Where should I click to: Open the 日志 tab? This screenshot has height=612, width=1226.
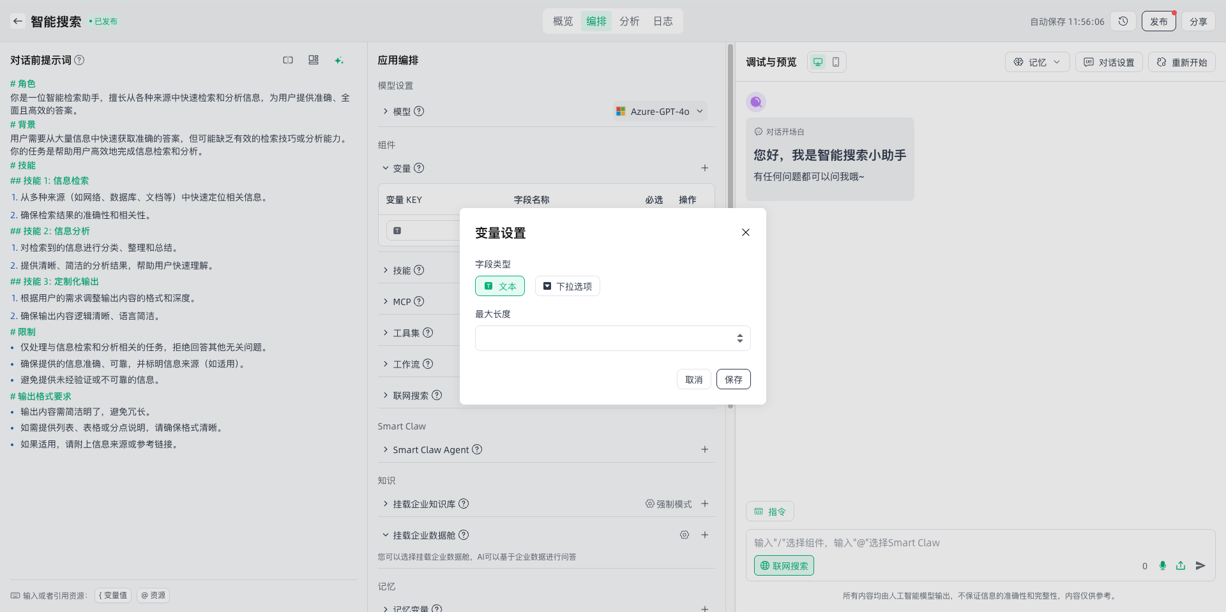[x=663, y=21]
